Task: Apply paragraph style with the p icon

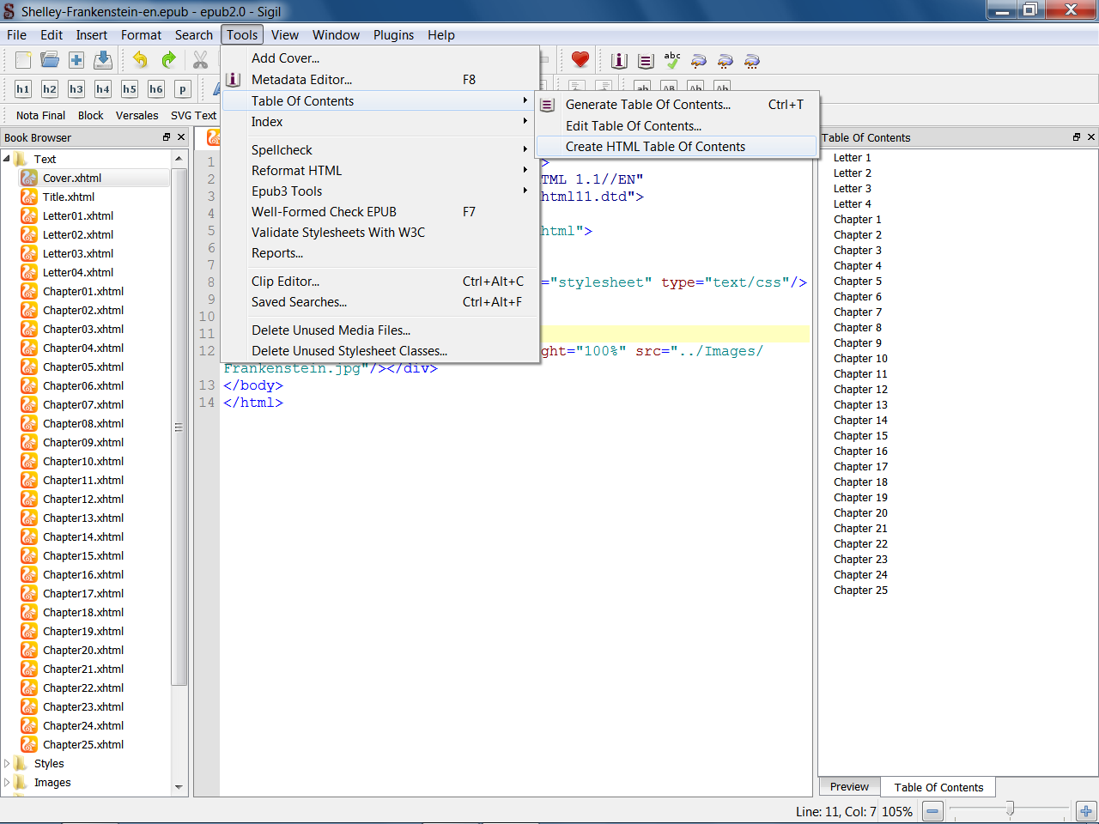Action: 182,89
